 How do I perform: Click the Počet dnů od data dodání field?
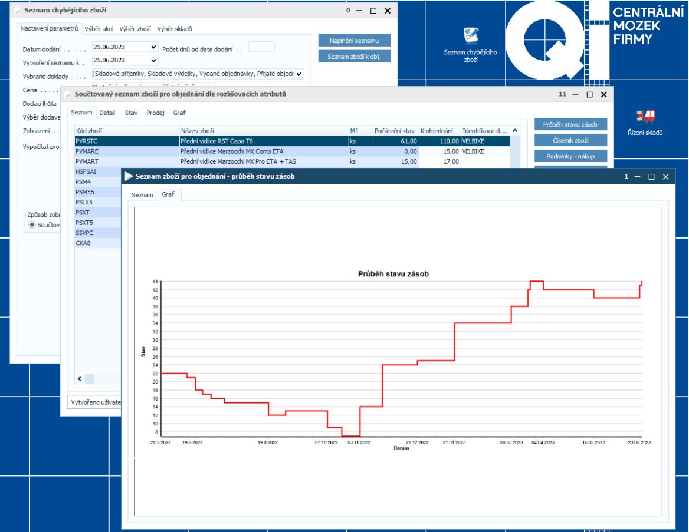click(x=261, y=47)
